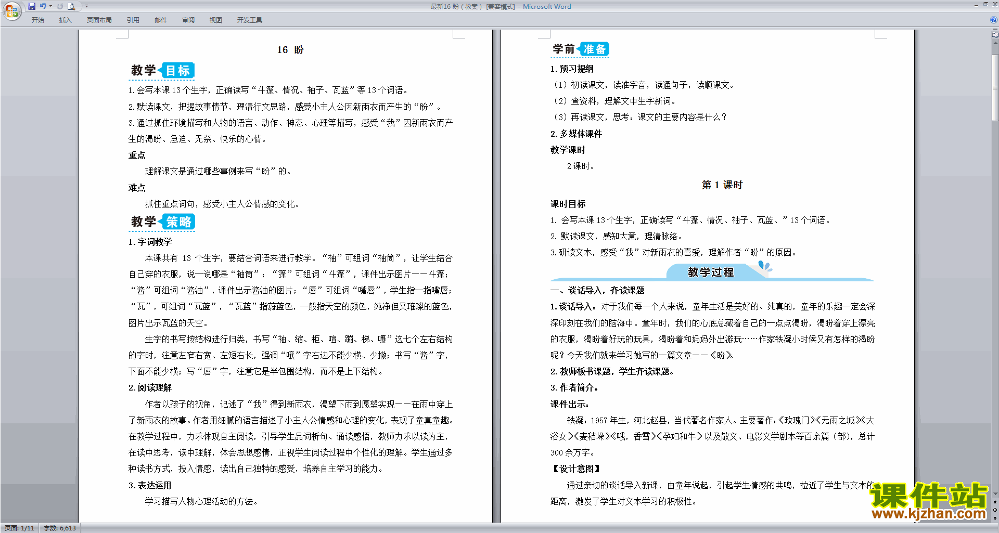Image resolution: width=999 pixels, height=533 pixels.
Task: Open the 开始 ribbon tab
Action: point(37,20)
